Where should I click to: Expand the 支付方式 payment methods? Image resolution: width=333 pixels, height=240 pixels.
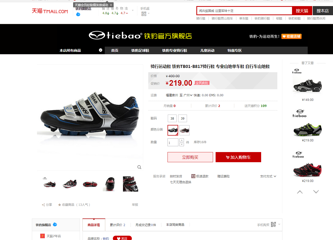(x=268, y=176)
